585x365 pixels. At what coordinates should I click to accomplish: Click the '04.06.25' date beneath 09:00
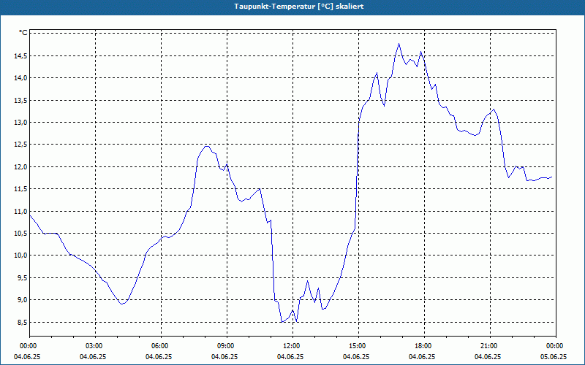[x=224, y=356]
